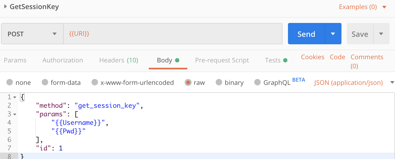Choose the x-www-form-urlencoded radio option
The width and height of the screenshot is (395, 159).
coord(95,82)
